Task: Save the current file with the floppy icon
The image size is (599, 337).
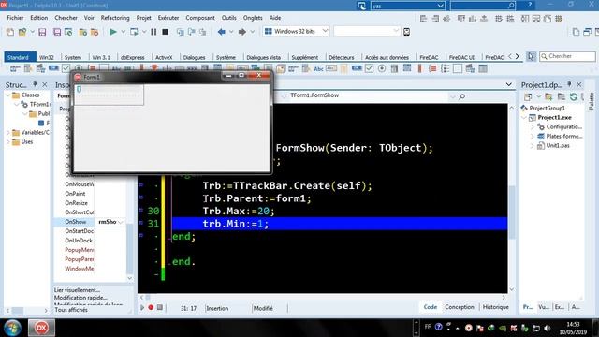Action: click(42, 32)
